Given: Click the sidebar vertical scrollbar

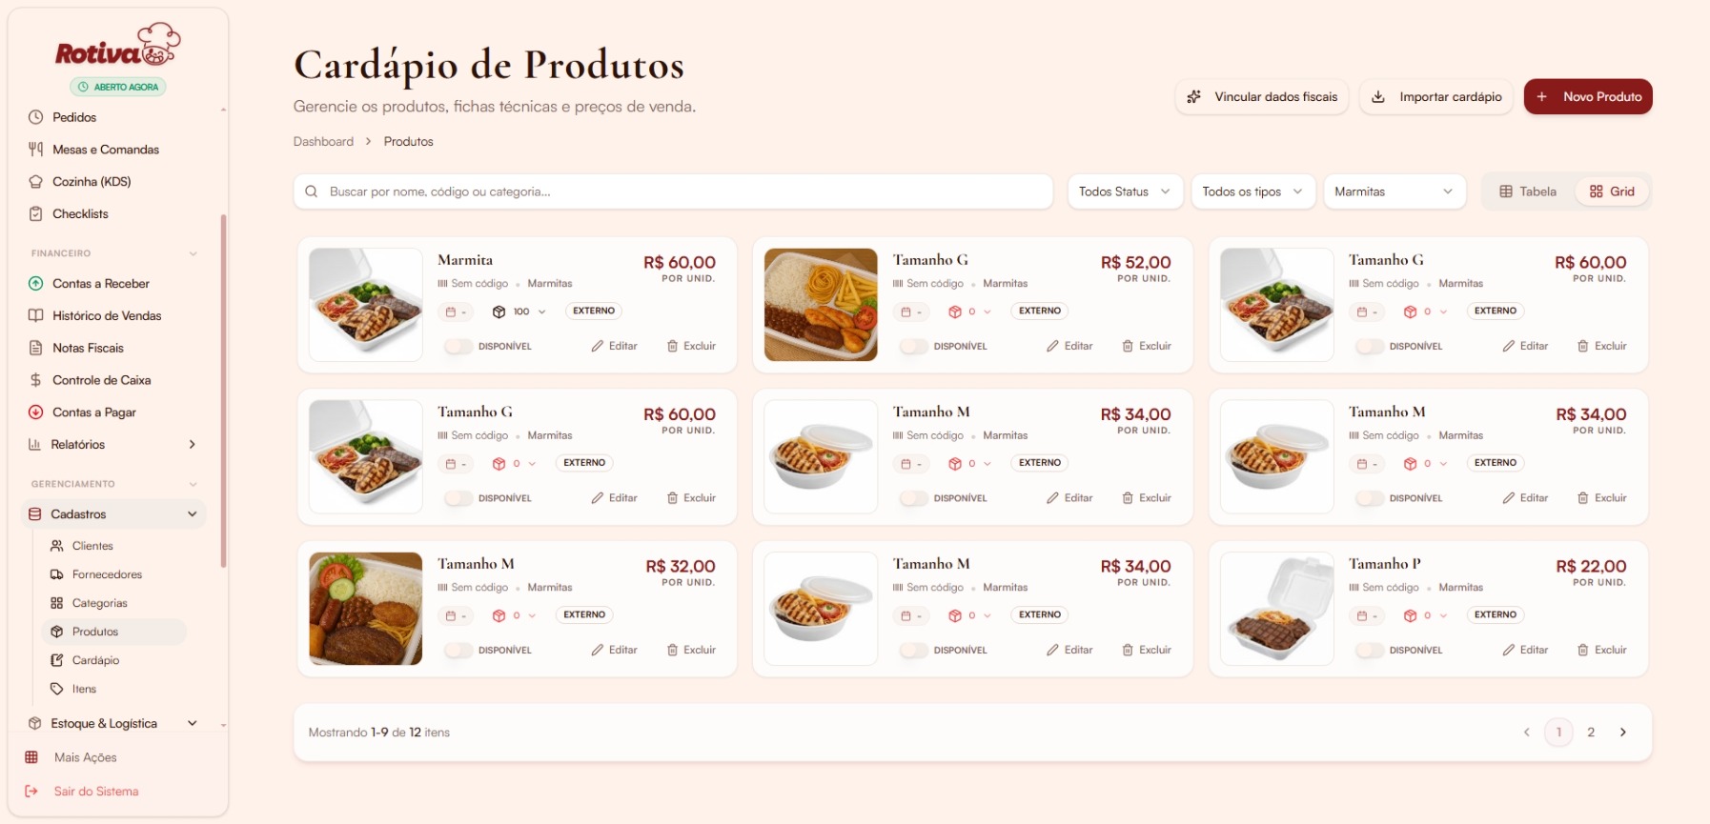Looking at the screenshot, I should 223,391.
